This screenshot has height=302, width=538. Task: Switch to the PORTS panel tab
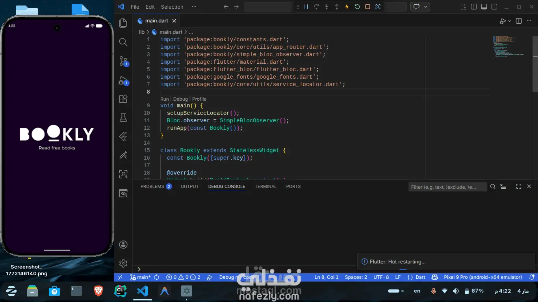tap(293, 186)
